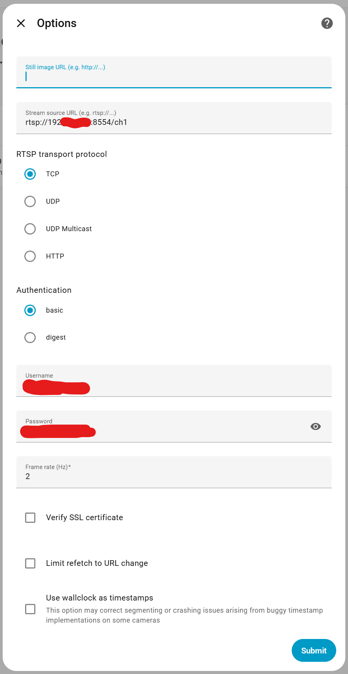Enable Verify SSL certificate checkbox
This screenshot has height=674, width=348.
[x=30, y=517]
